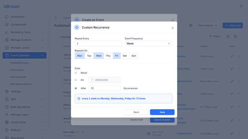Screen dimensions: 248x139
Task: Toggle Wed in Repeats On
Action: coord(99,56)
